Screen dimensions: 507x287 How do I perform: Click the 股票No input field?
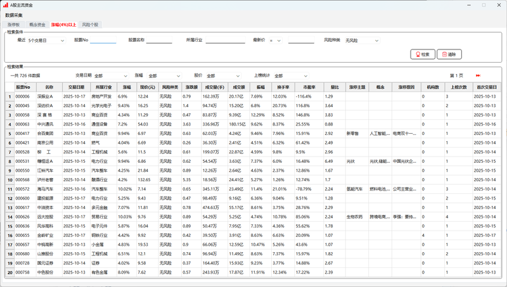tap(103, 40)
